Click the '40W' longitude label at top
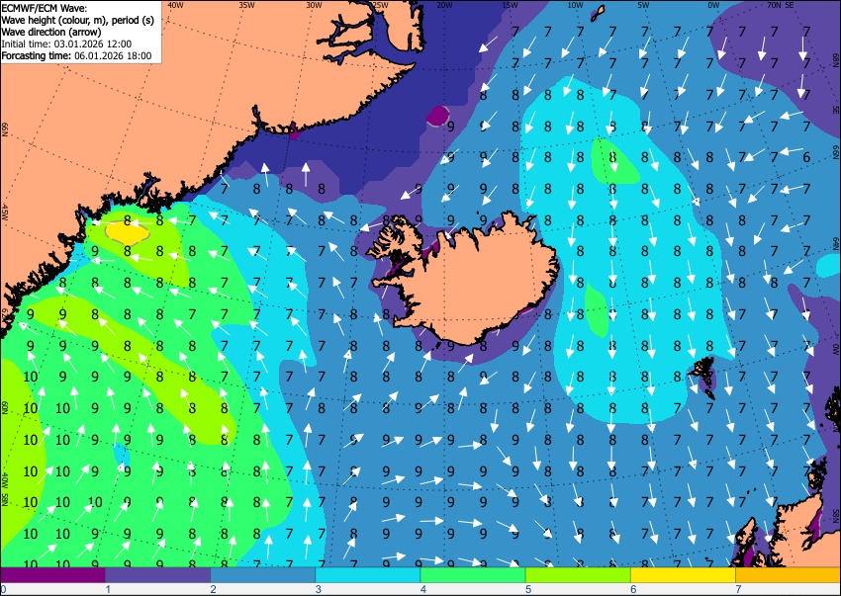The image size is (841, 596). 175,5
